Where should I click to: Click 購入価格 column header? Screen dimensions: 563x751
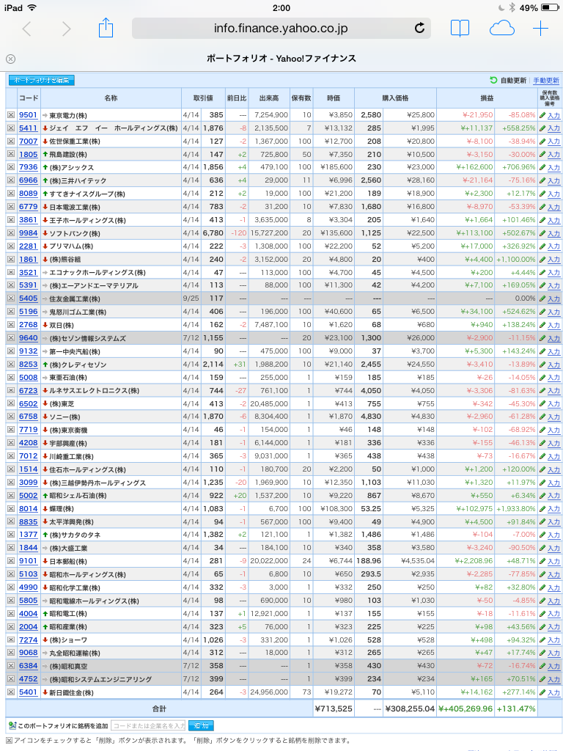pyautogui.click(x=395, y=98)
